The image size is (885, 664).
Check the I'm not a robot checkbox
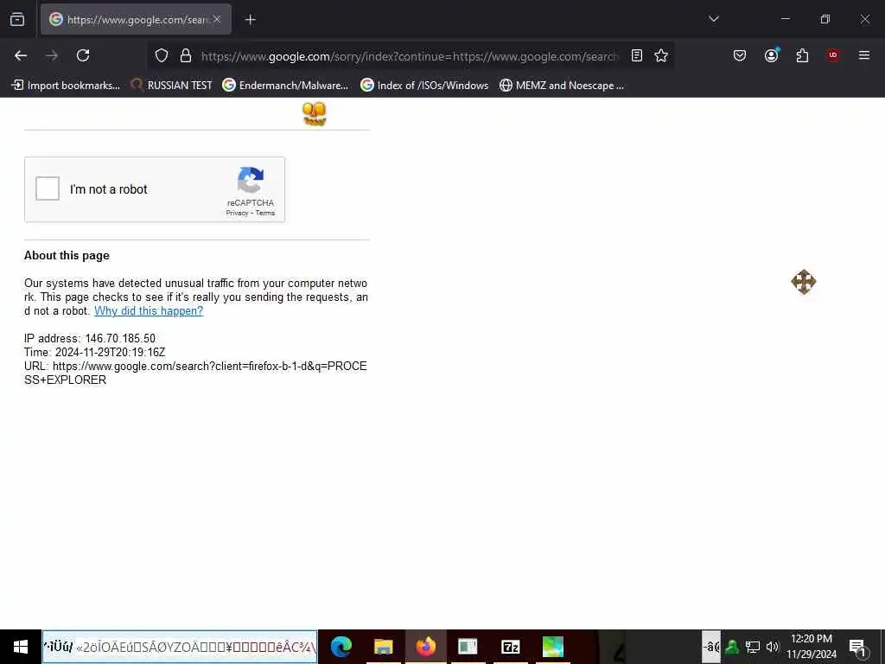48,188
